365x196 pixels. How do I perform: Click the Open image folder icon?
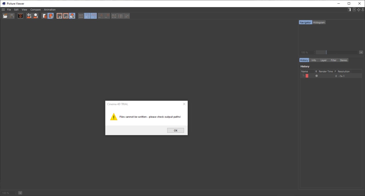pyautogui.click(x=5, y=16)
